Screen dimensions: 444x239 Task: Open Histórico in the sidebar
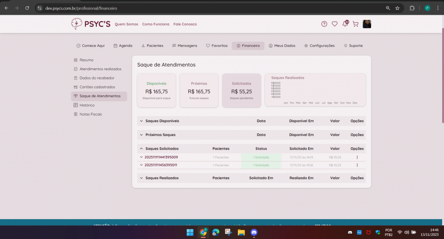pos(87,105)
